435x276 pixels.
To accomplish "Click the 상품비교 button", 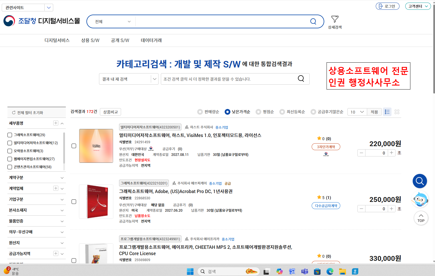I will (110, 112).
